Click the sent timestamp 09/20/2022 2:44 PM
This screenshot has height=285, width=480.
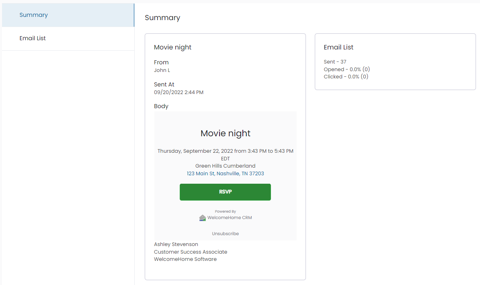click(x=178, y=92)
